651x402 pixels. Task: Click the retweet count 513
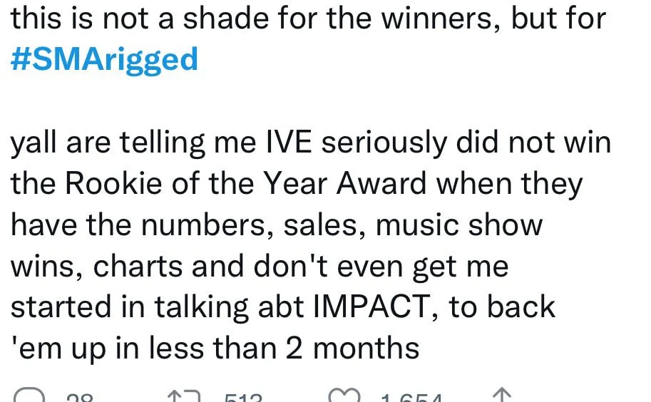[x=243, y=398]
